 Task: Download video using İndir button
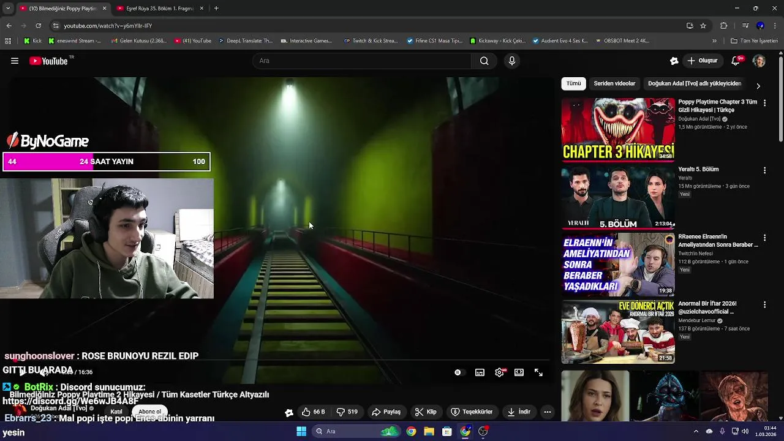pyautogui.click(x=518, y=412)
